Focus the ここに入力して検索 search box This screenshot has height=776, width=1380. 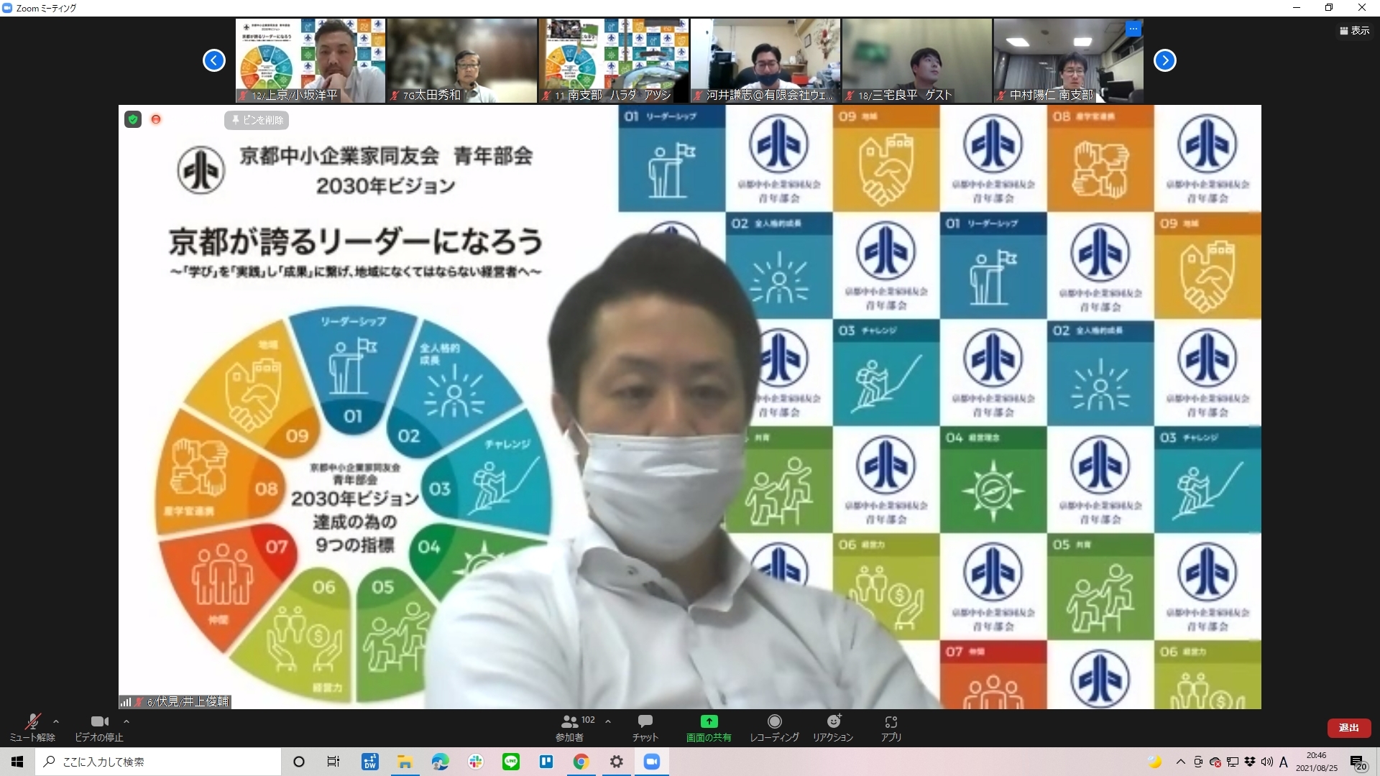(158, 762)
